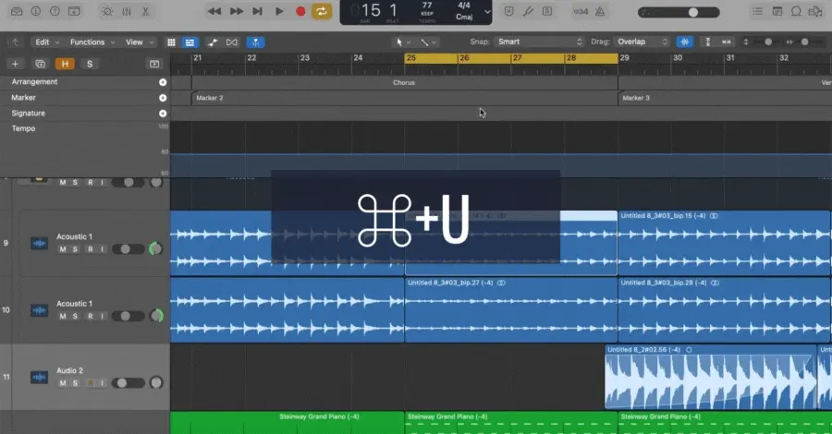
Task: Add an Arrangement marker with plus
Action: 163,82
